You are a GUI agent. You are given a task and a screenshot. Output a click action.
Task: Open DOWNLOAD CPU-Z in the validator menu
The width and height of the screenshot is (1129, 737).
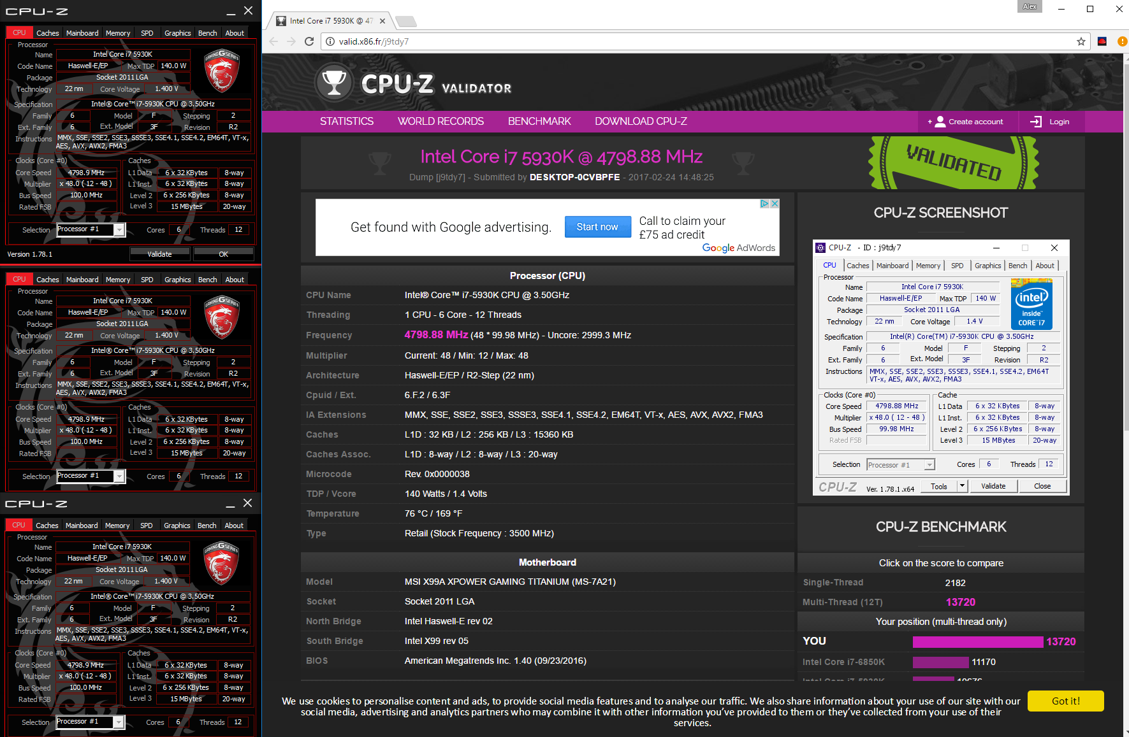(641, 122)
